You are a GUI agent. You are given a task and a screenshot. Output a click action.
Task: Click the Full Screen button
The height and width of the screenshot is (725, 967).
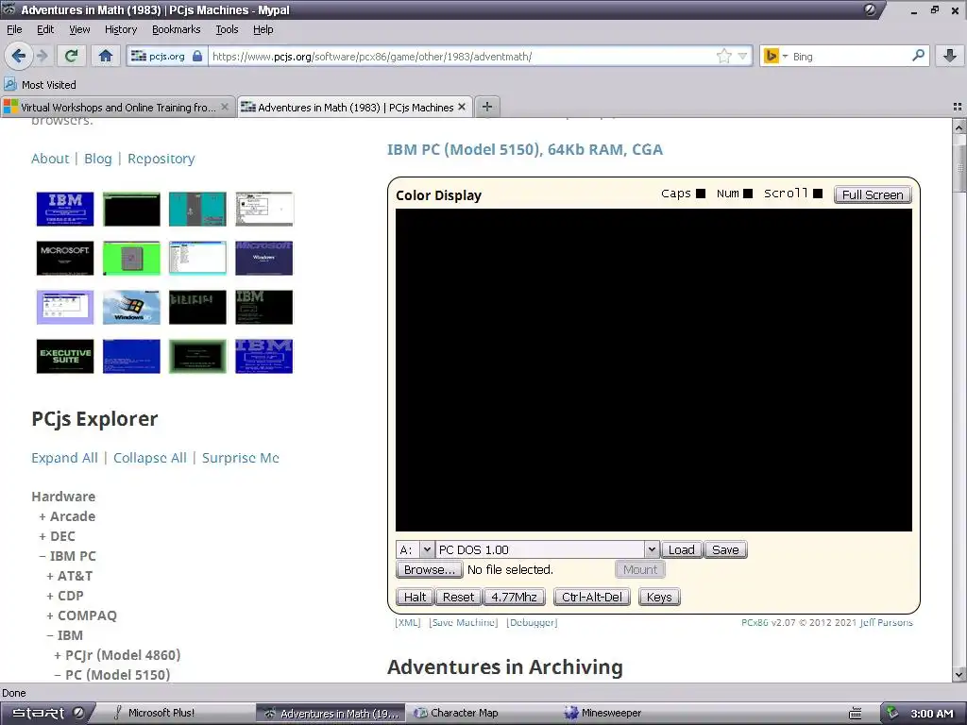click(873, 194)
